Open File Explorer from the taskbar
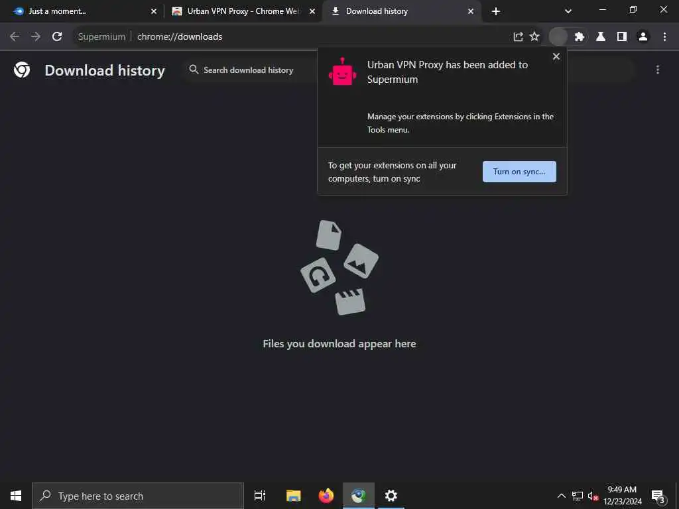The width and height of the screenshot is (679, 509). [294, 496]
